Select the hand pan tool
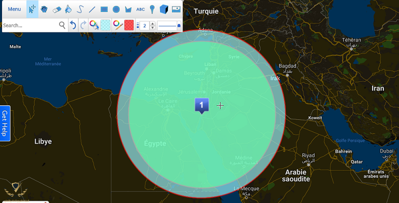The image size is (399, 203). [44, 9]
